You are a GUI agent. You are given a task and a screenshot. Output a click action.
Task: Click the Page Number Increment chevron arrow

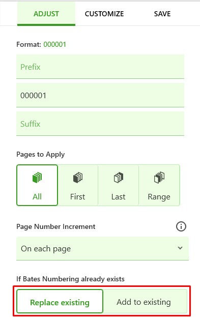(x=180, y=248)
